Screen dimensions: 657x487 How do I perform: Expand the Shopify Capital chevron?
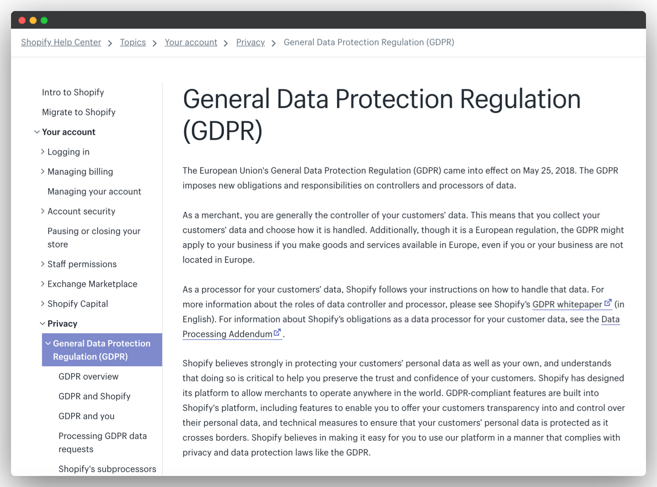tap(42, 303)
